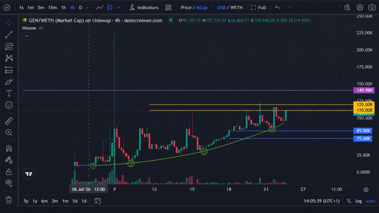Redo the last chart action

[290, 8]
